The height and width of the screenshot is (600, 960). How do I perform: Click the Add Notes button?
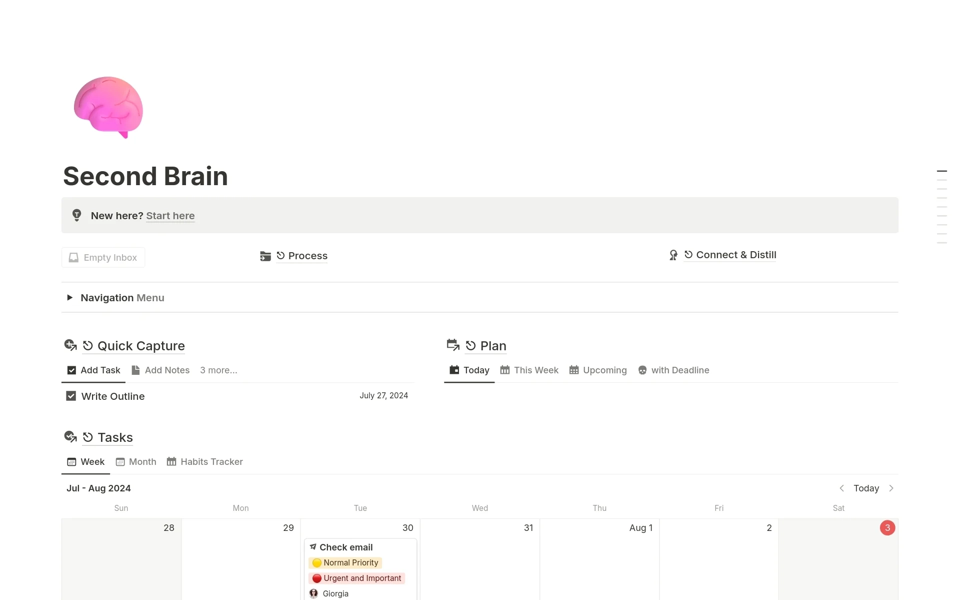160,370
